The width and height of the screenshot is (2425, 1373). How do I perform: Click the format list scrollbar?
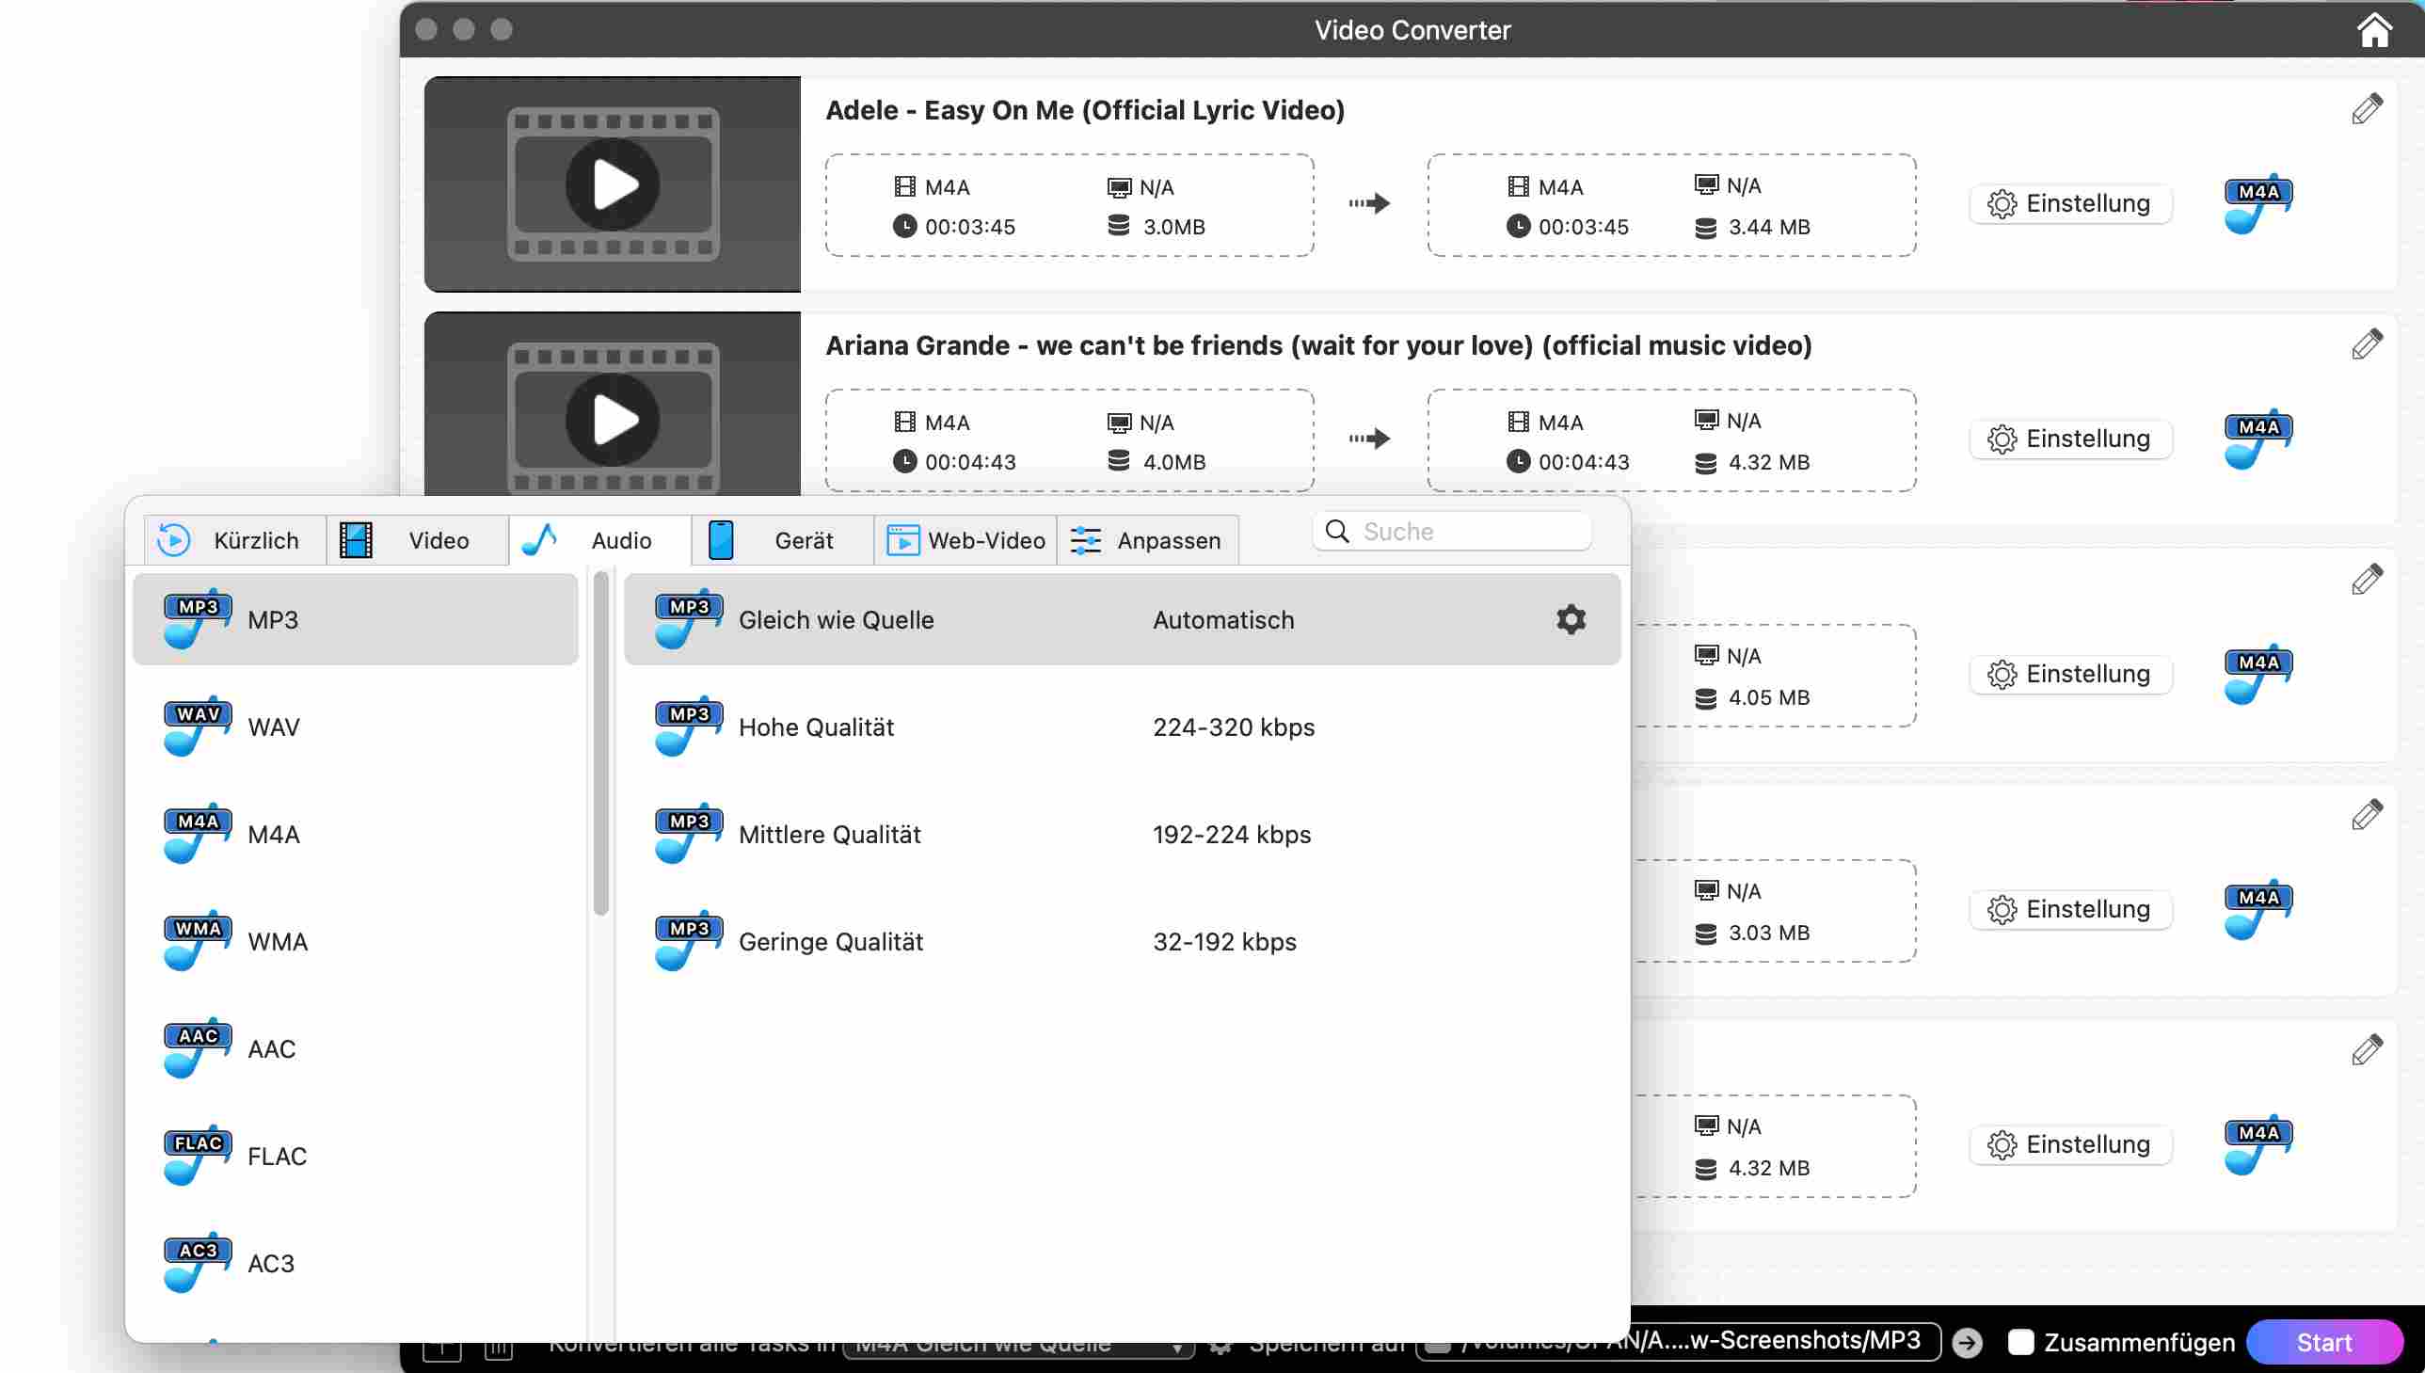click(600, 742)
